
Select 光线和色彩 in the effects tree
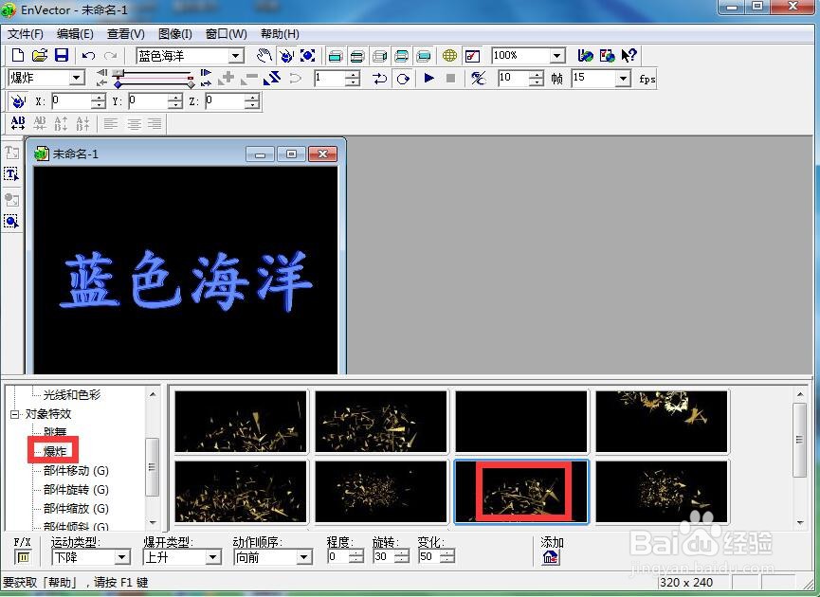(72, 395)
